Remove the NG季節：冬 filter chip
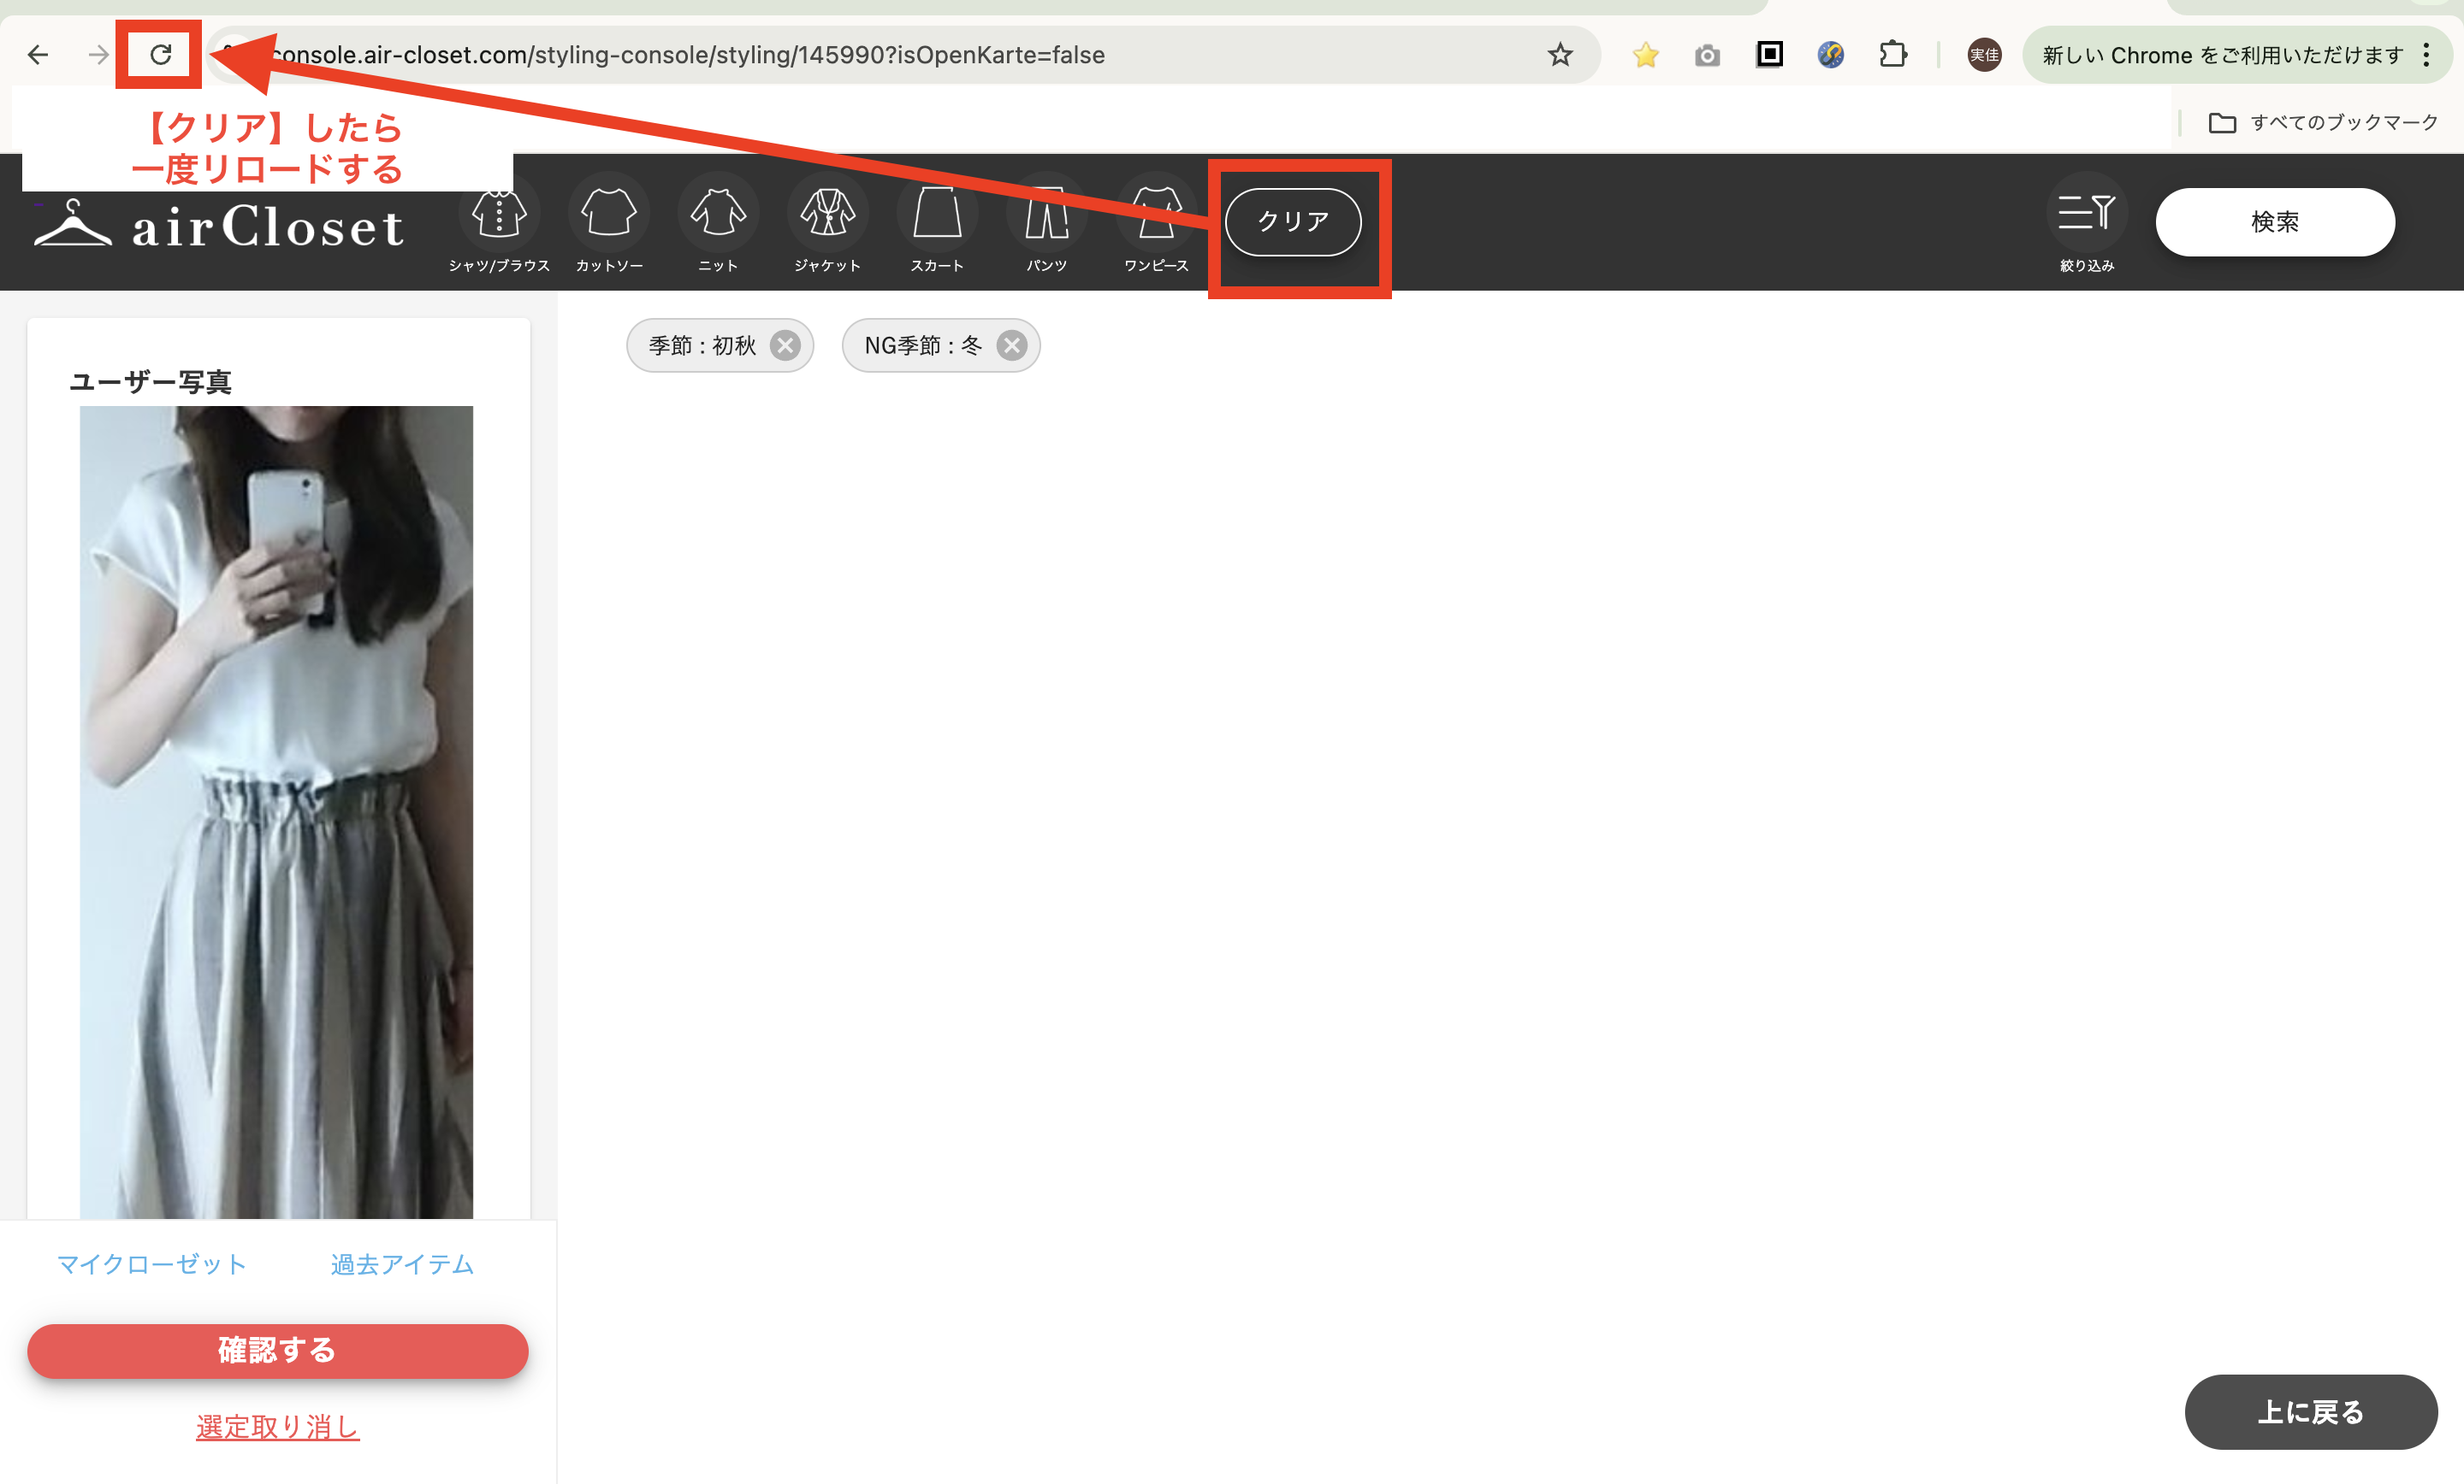Screen dimensions: 2464x1484 pyautogui.click(x=1012, y=345)
